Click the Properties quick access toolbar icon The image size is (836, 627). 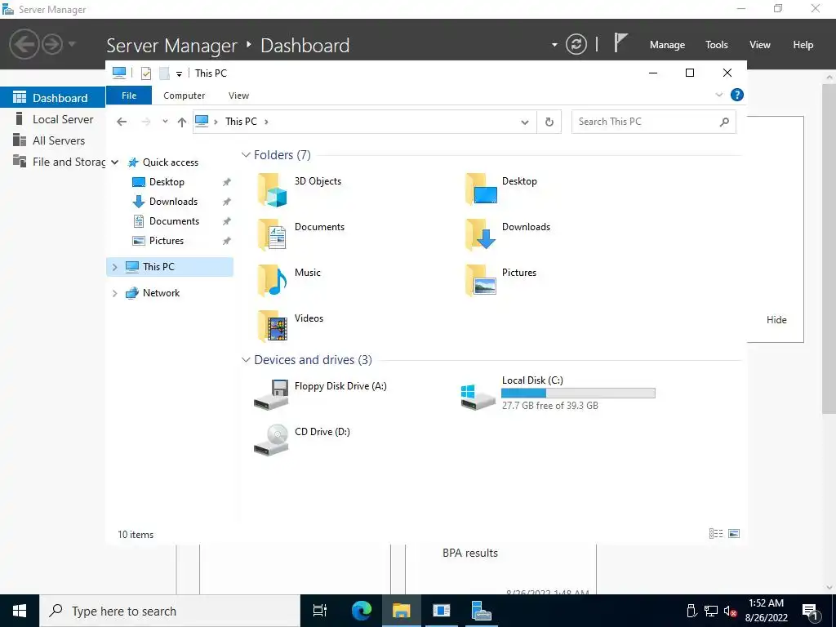[x=146, y=73]
